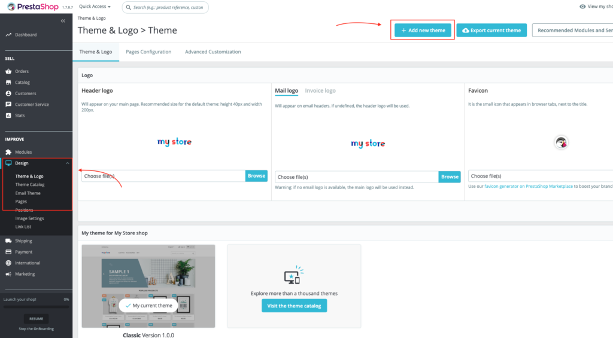Click Mail logo file chooser field
Screen dimensions: 613x338
[357, 177]
